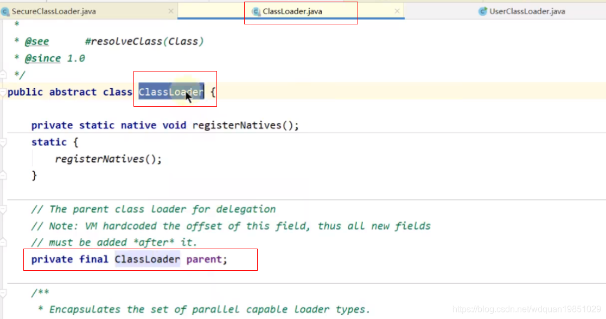
Task: Click 'abstract' keyword in class declaration
Action: coord(73,92)
